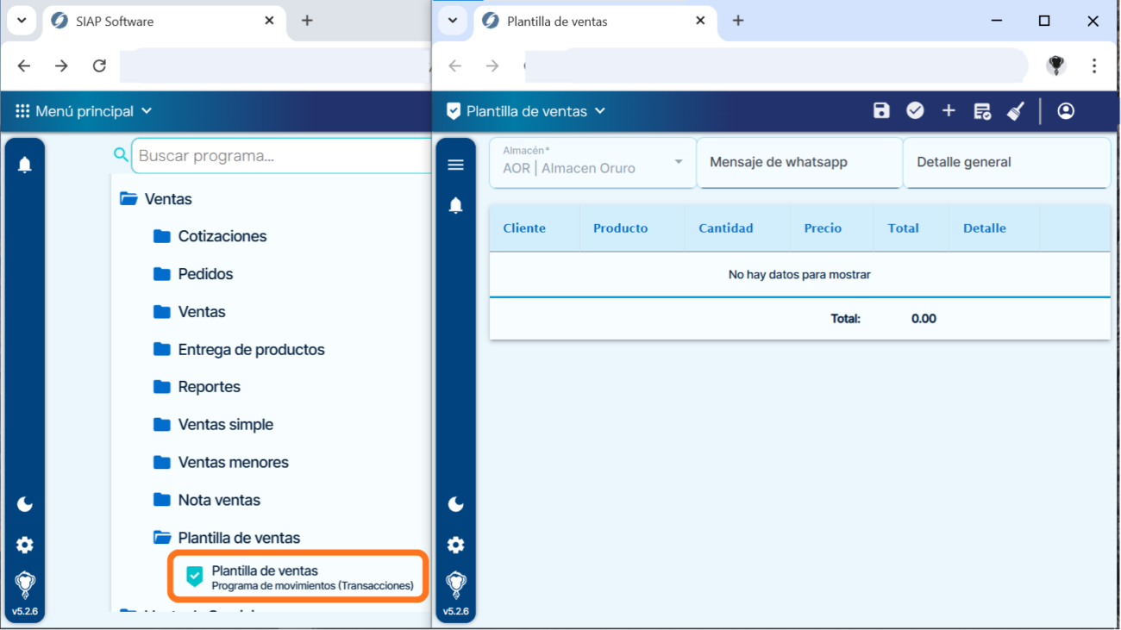
Task: Expand the Cotizaciones folder
Action: pos(222,236)
